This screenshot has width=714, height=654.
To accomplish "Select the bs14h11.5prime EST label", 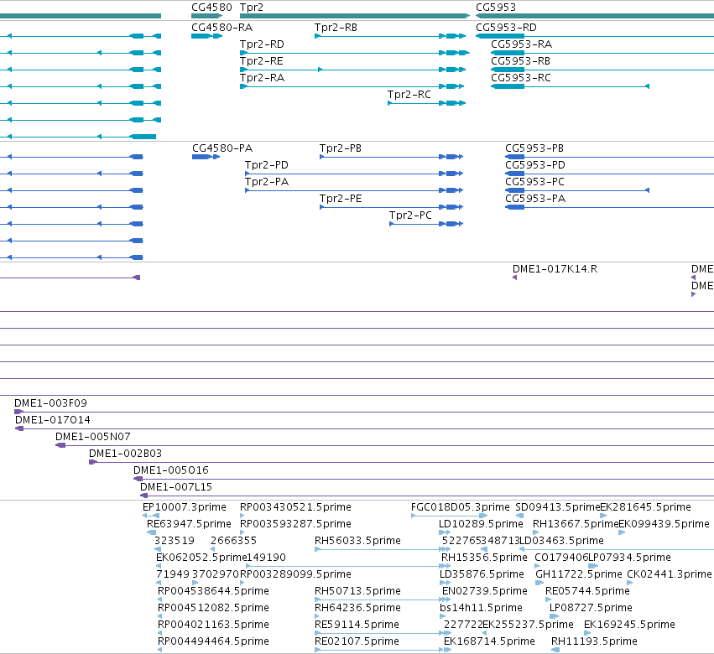I will (x=481, y=608).
